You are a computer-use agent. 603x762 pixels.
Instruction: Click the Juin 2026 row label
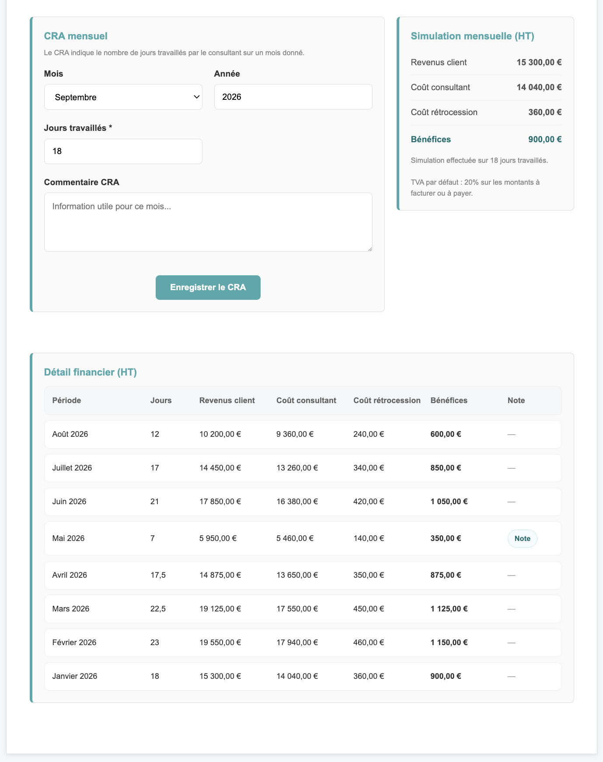click(69, 502)
